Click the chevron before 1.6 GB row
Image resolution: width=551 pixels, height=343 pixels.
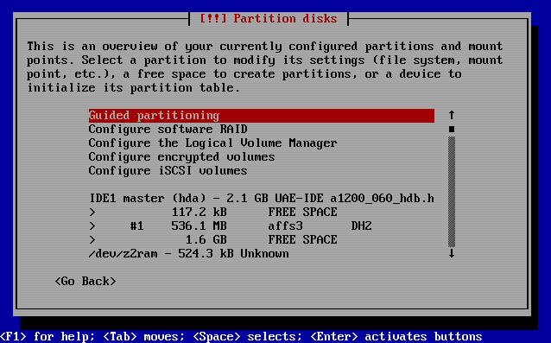click(92, 239)
